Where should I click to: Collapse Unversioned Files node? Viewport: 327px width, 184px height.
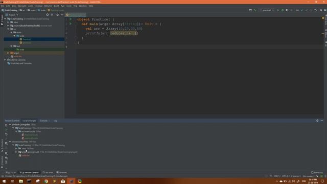coord(10,142)
